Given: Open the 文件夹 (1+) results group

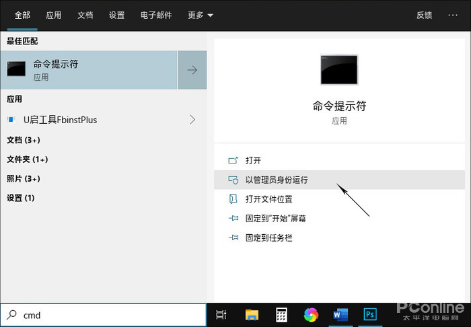Looking at the screenshot, I should tap(28, 159).
